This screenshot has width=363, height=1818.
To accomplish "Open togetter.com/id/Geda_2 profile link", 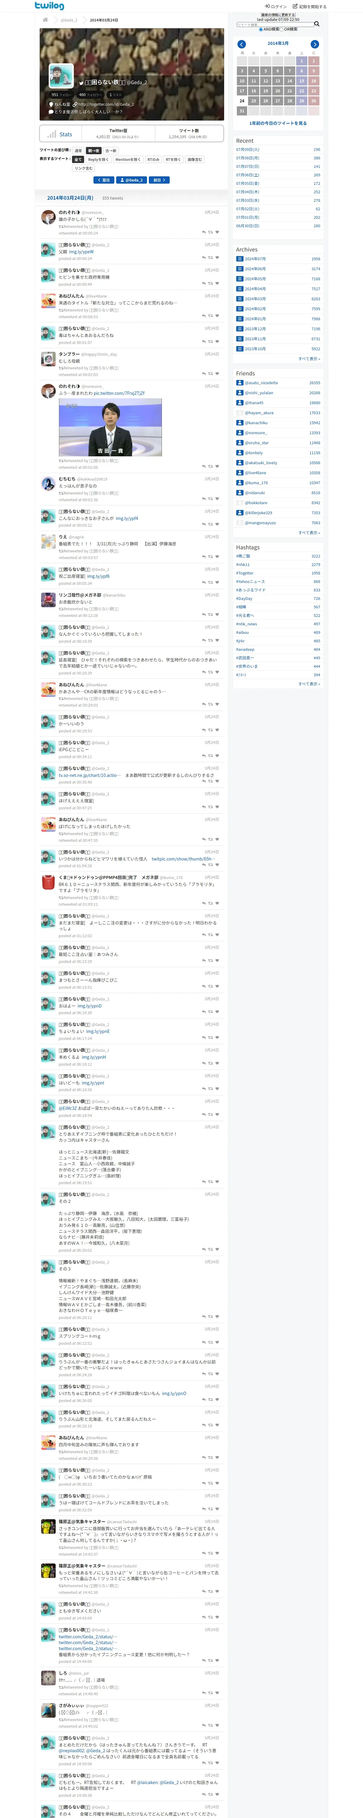I will click(x=106, y=105).
